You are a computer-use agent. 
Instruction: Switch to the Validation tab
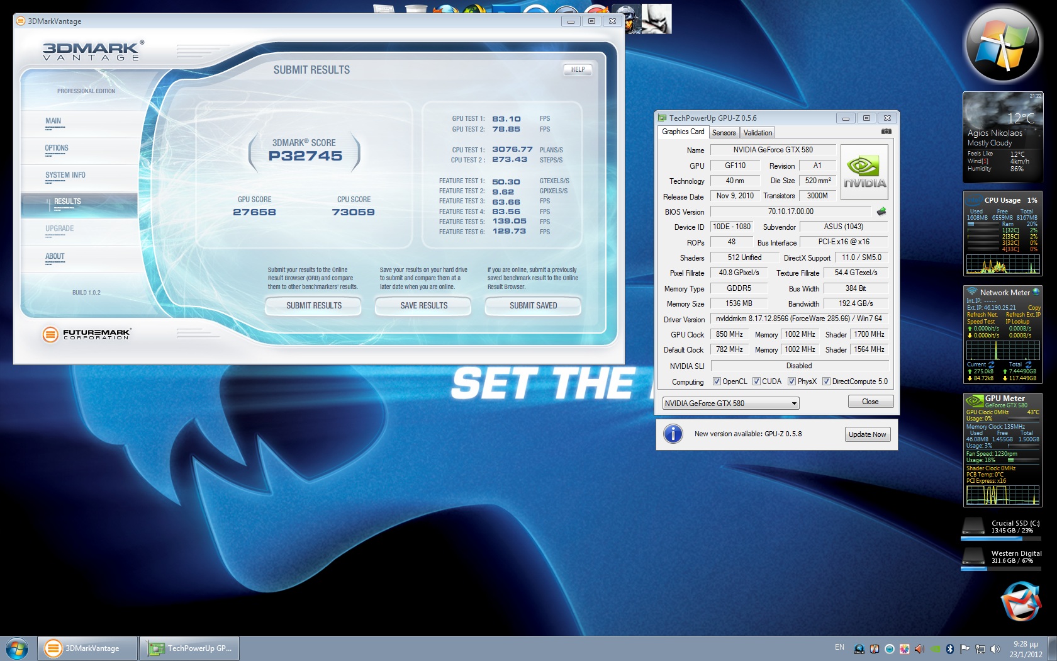758,132
